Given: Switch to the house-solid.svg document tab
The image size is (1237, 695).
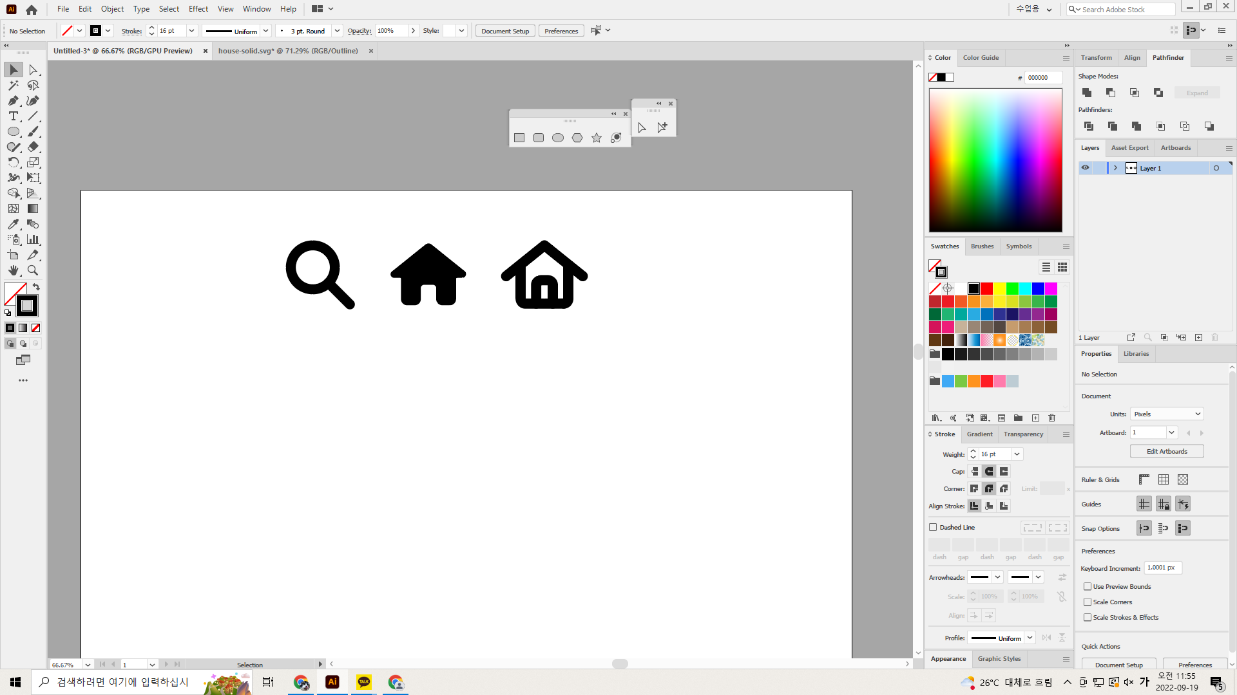Looking at the screenshot, I should (288, 51).
